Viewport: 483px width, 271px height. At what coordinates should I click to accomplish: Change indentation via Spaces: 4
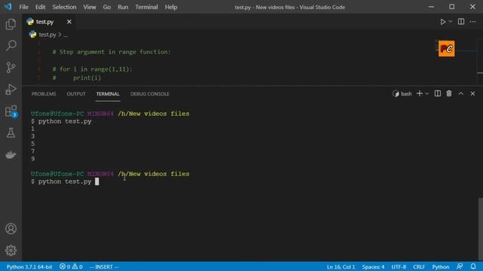tap(373, 266)
